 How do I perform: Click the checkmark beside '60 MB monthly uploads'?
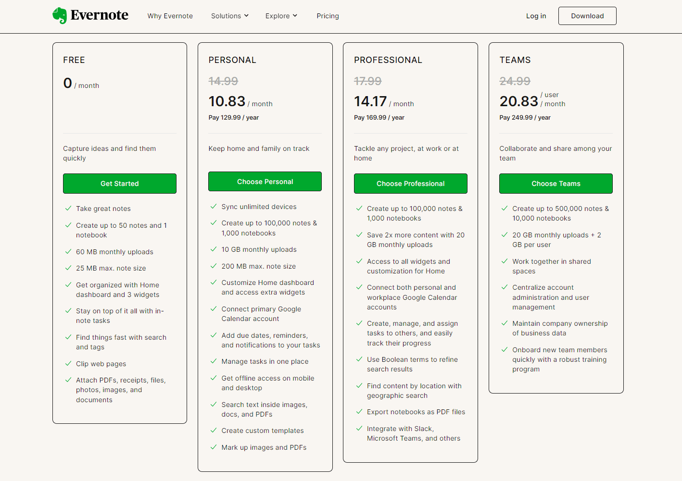click(x=68, y=251)
